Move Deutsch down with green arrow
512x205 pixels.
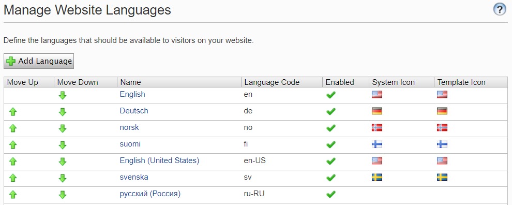coord(63,112)
